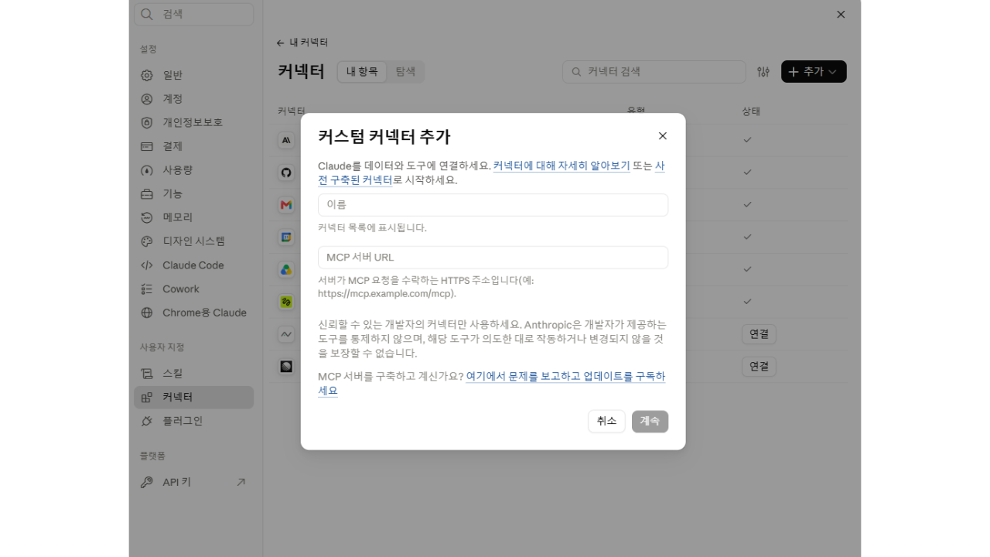
Task: Click the external link arrow next to API 키
Action: point(241,483)
